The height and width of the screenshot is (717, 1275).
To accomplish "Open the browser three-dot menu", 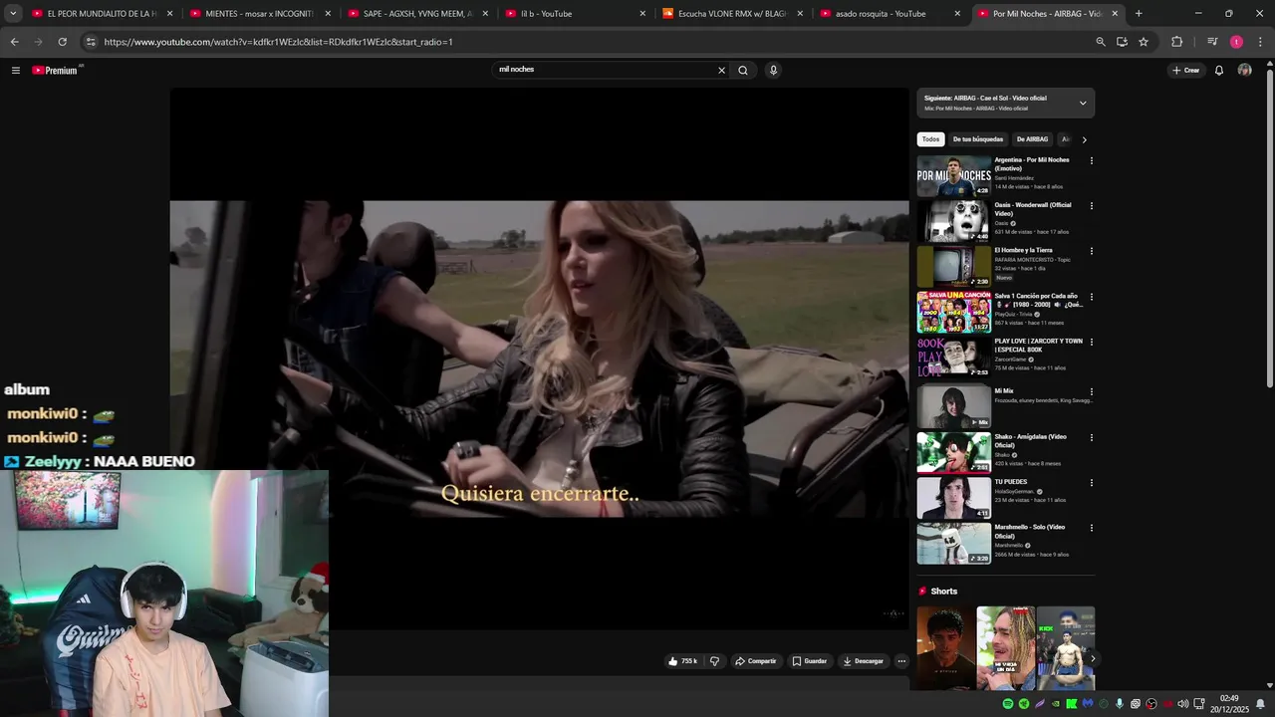I will [1261, 42].
